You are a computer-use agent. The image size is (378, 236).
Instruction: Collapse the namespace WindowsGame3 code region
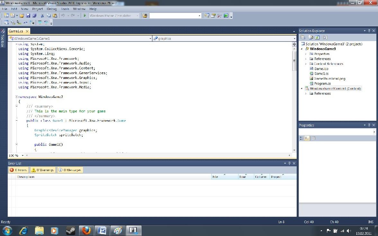(16, 97)
